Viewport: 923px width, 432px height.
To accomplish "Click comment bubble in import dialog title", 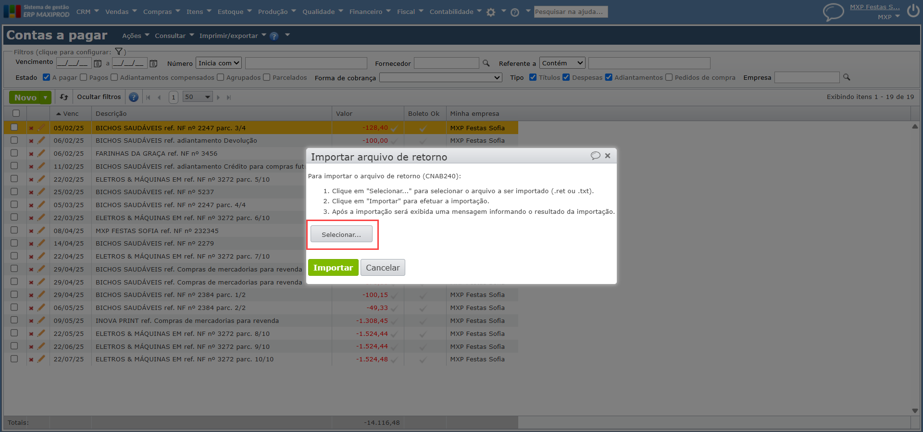I will [x=595, y=156].
